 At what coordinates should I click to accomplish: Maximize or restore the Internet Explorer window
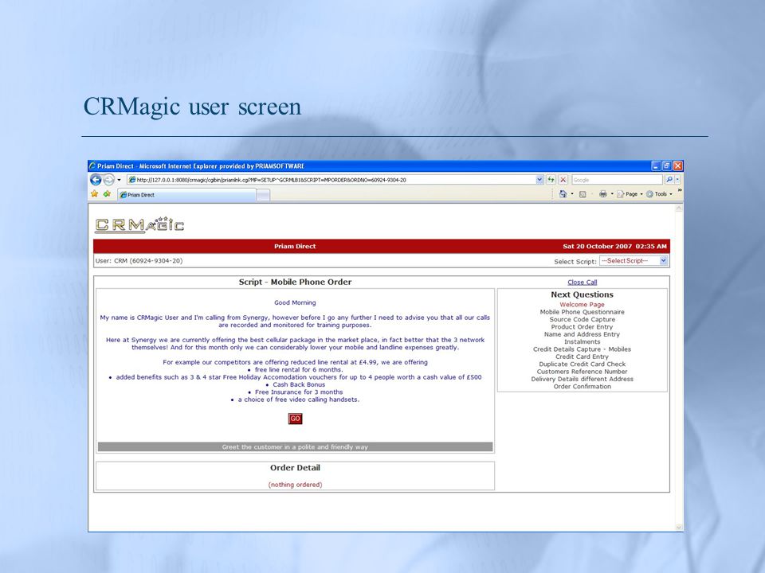pos(667,166)
